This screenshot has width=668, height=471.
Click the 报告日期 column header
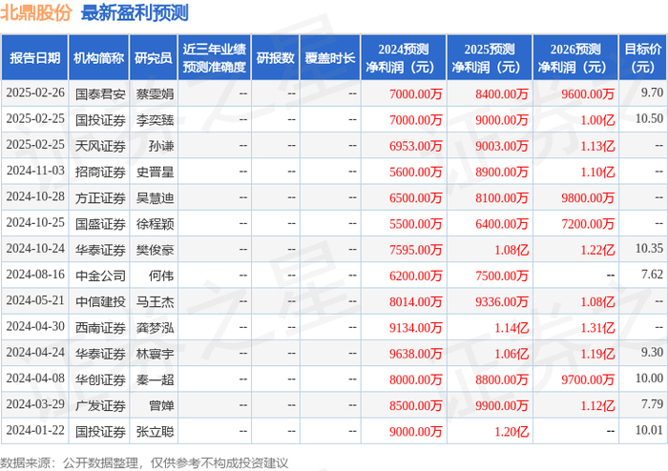tap(34, 58)
